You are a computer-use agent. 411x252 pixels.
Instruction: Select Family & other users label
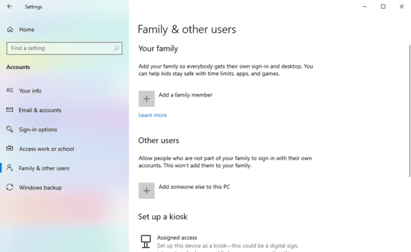(44, 168)
